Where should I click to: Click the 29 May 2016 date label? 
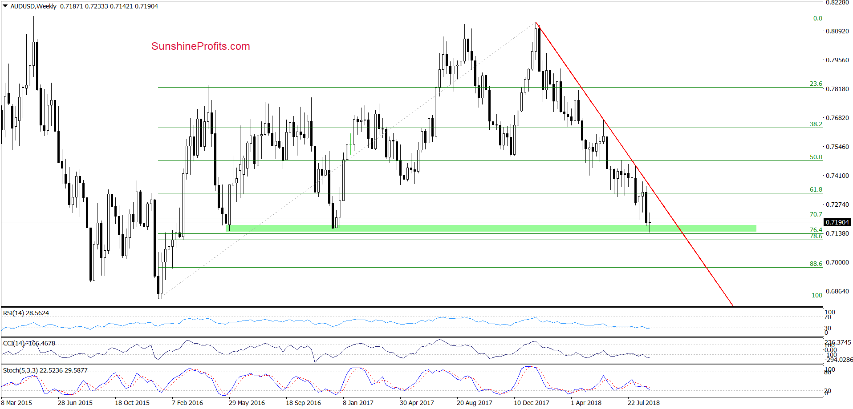247,403
